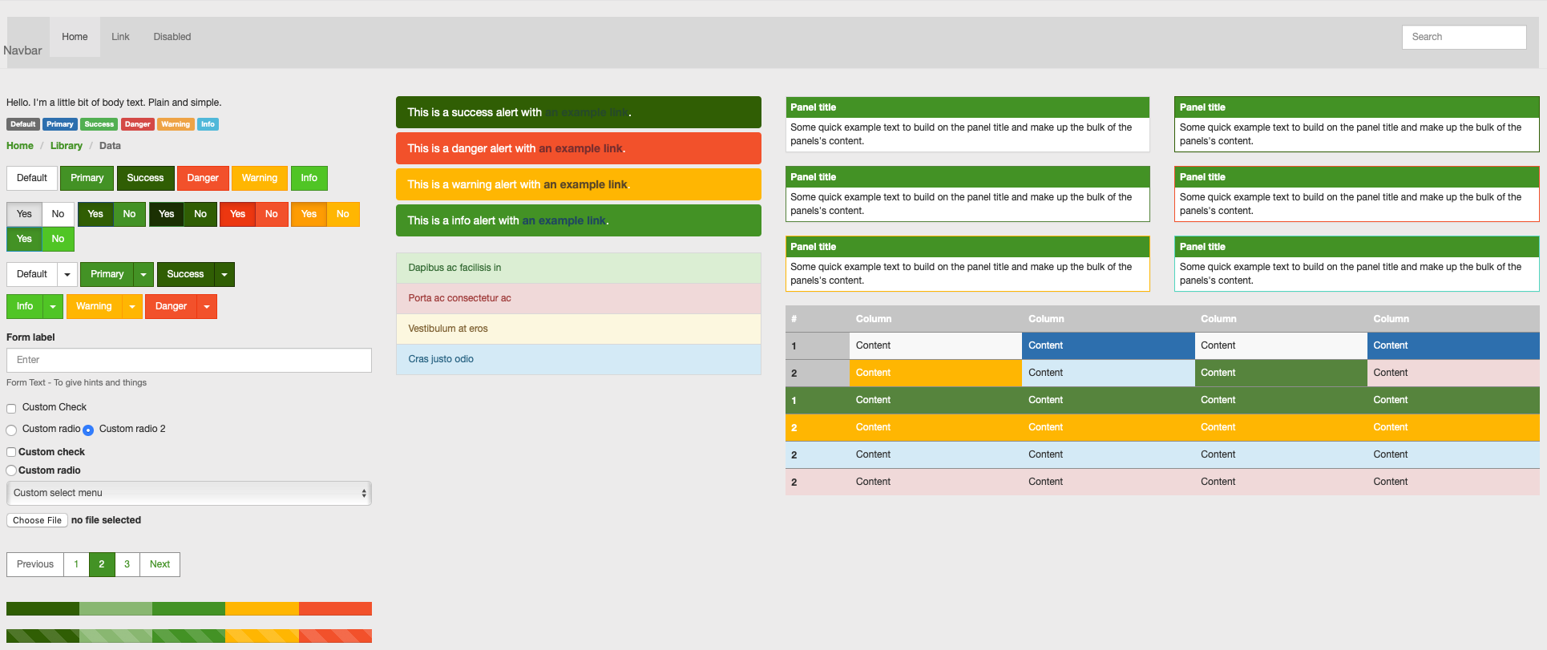Open the Link navbar item
Screen dimensions: 1547x650
pyautogui.click(x=120, y=37)
